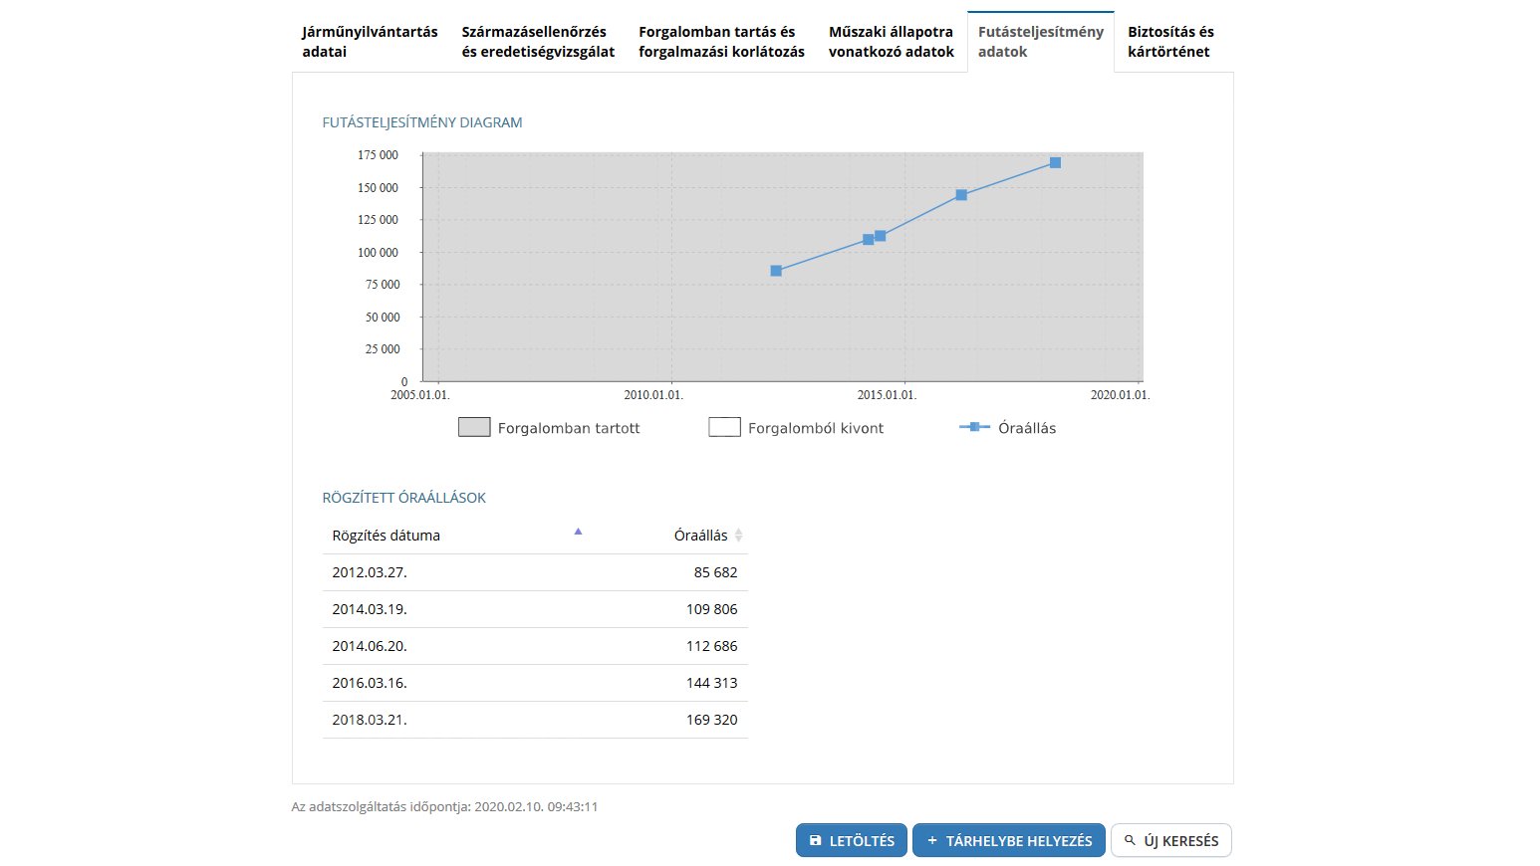Click the plus icon on Tárhelybe helyezés
This screenshot has width=1540, height=866.
932,841
